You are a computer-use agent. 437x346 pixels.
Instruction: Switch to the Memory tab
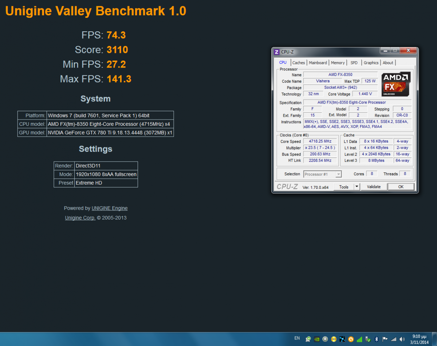338,63
